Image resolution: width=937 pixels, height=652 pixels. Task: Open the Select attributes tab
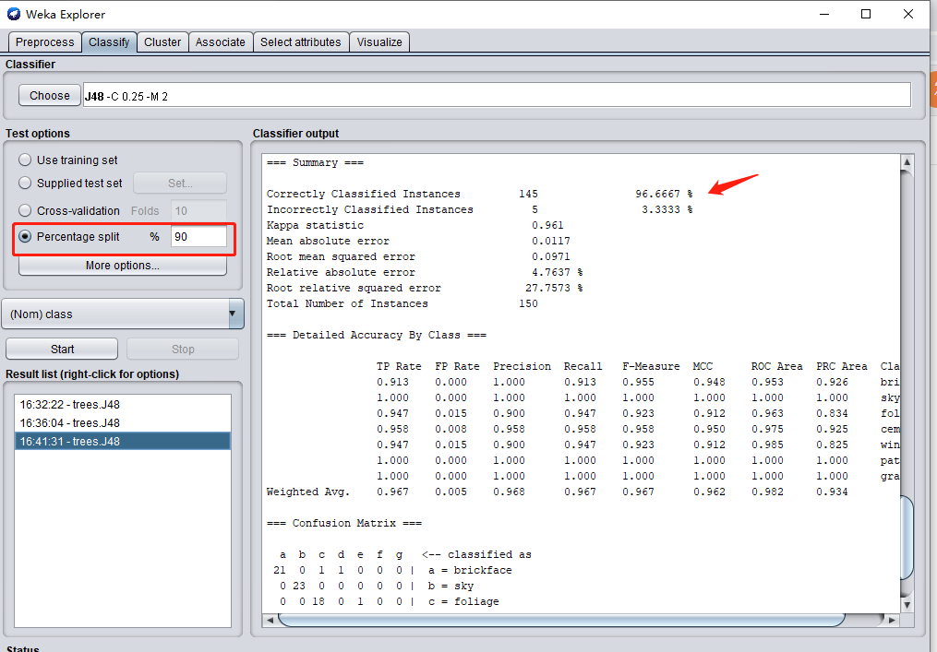tap(301, 42)
